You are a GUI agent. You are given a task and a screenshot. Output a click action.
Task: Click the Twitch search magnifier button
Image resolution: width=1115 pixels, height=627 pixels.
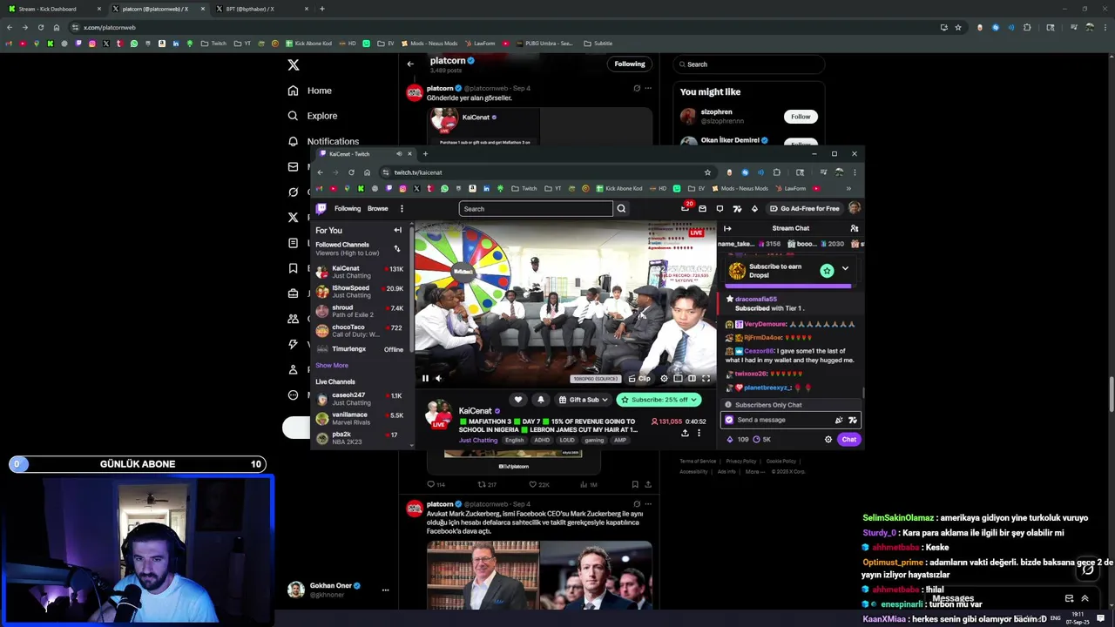(x=621, y=209)
